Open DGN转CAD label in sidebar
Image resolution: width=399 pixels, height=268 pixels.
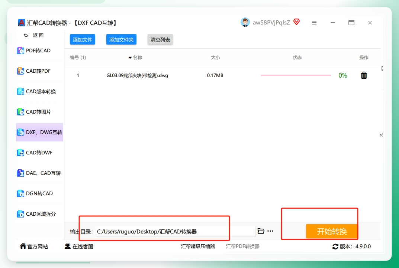click(x=39, y=193)
